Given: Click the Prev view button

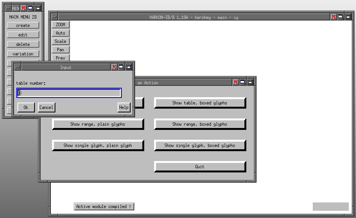Looking at the screenshot, I should (61, 58).
